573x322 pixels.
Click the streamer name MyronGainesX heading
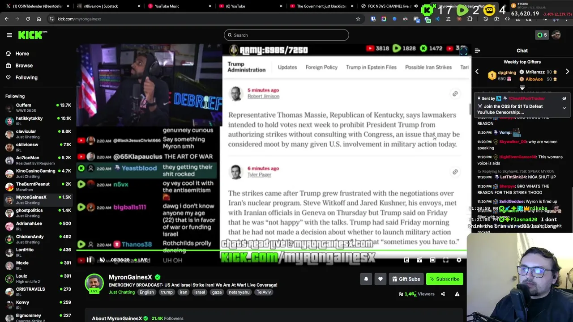pos(130,277)
